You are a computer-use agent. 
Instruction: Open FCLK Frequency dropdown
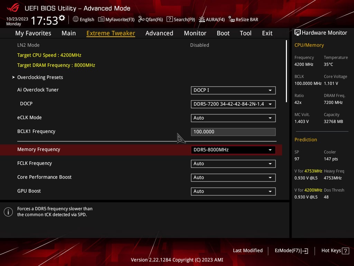[233, 163]
